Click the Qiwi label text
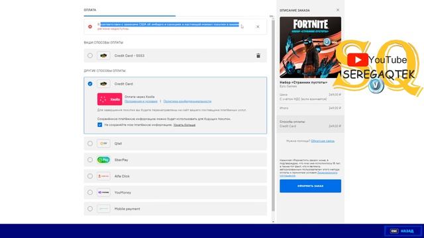The height and width of the screenshot is (238, 424). [118, 143]
